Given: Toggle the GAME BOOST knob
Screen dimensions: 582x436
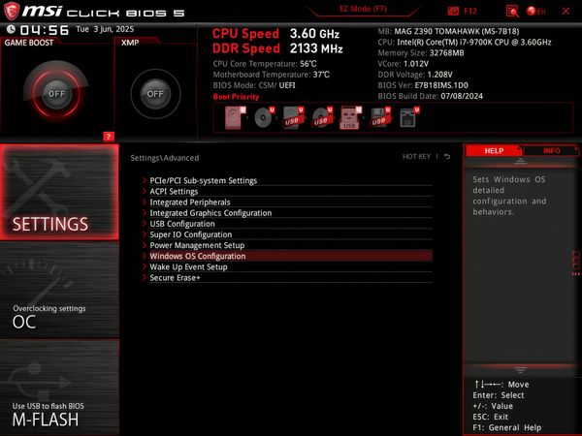Looking at the screenshot, I should coord(56,94).
